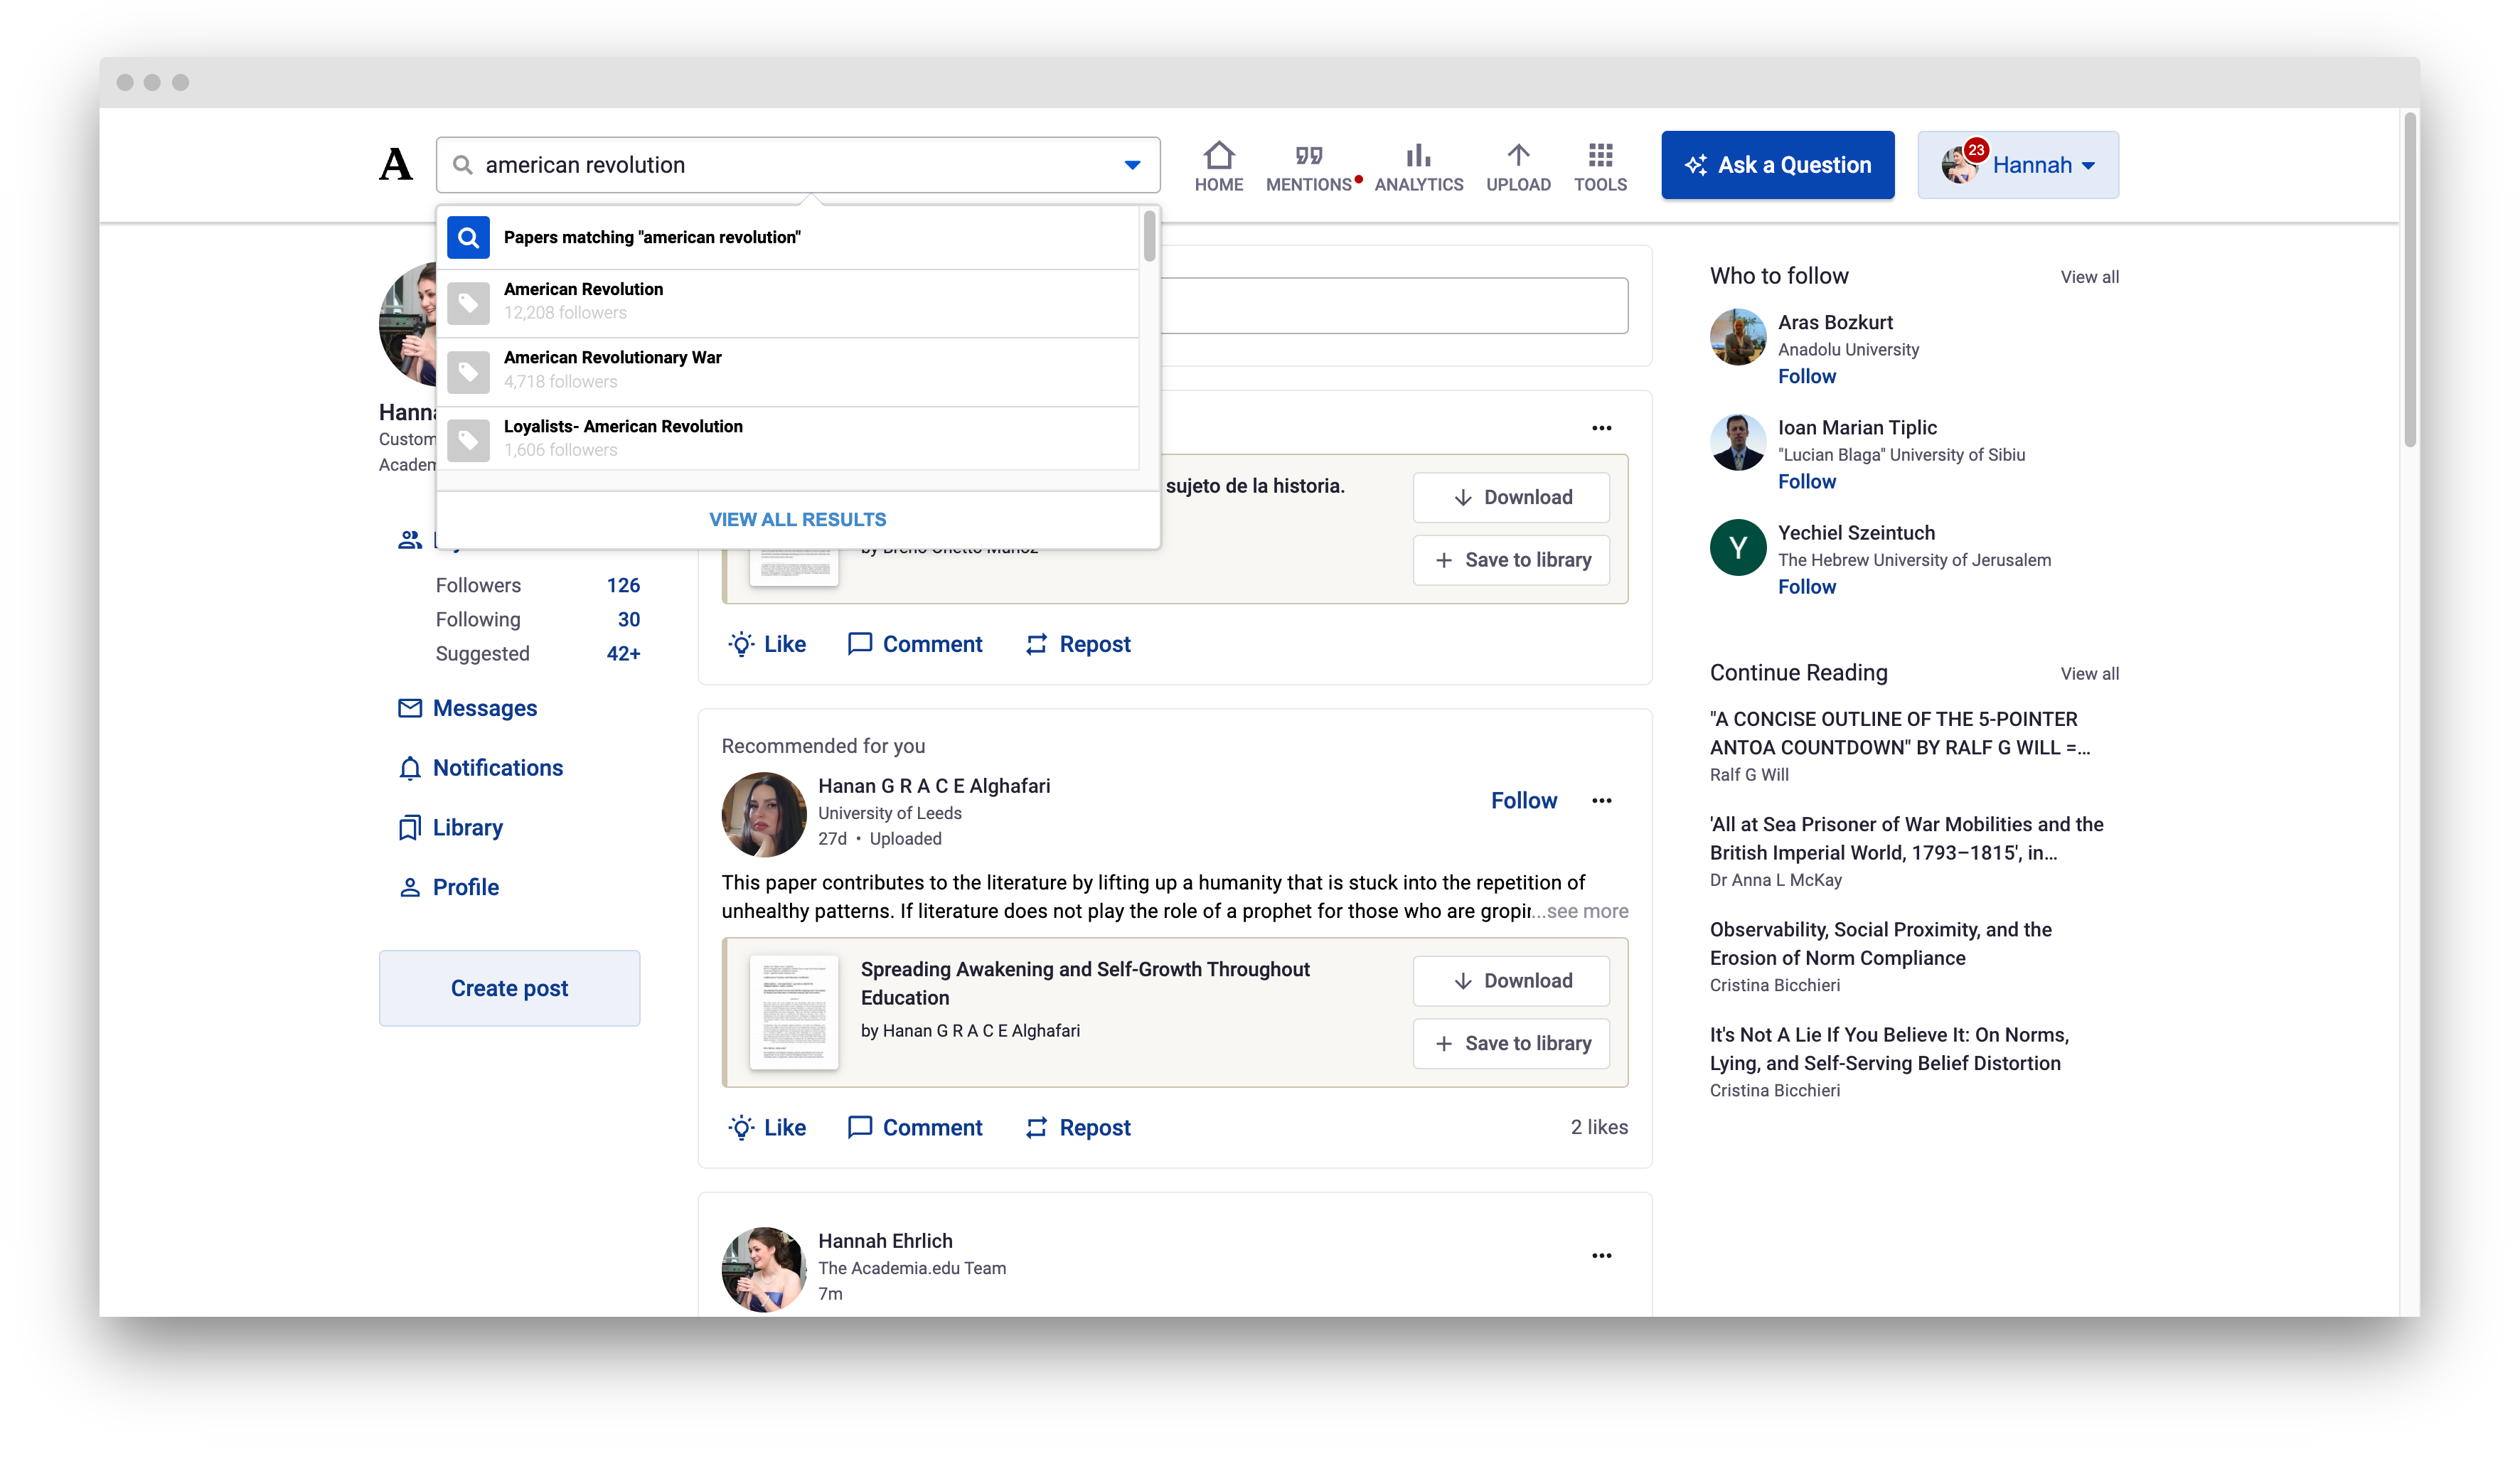Screen dimensions: 2520x1459
Task: Click Aras Bozkurt's avatar
Action: [x=1738, y=337]
